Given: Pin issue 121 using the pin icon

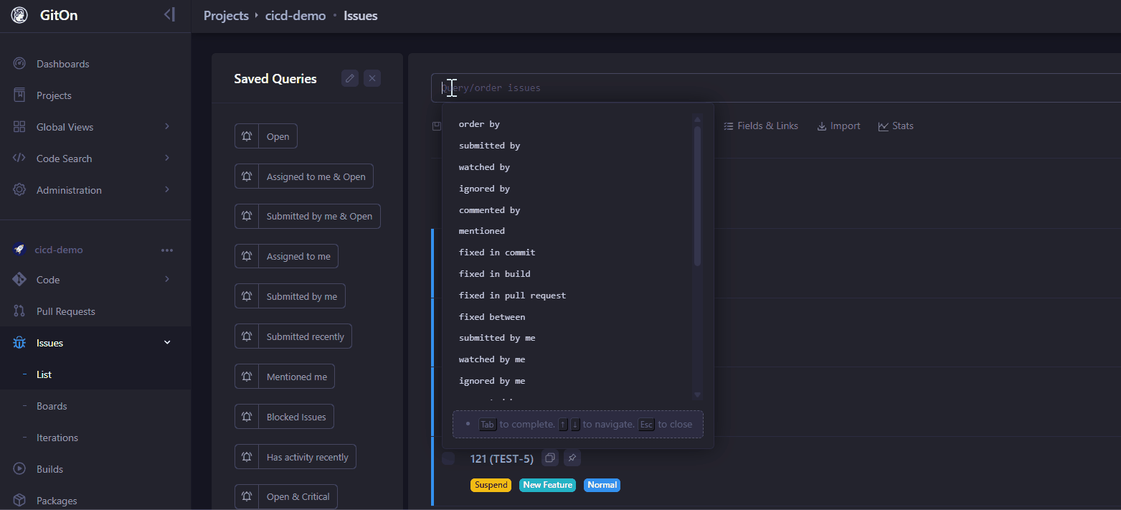Looking at the screenshot, I should coord(571,458).
